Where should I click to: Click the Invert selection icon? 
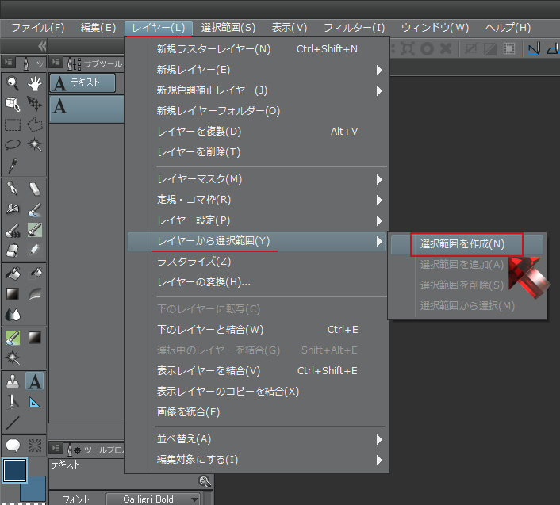[x=490, y=48]
